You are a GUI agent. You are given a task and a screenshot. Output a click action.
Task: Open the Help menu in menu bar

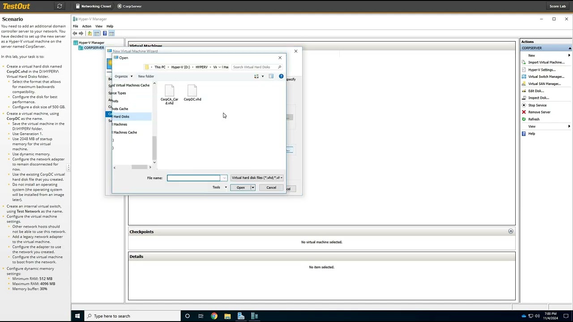[110, 26]
